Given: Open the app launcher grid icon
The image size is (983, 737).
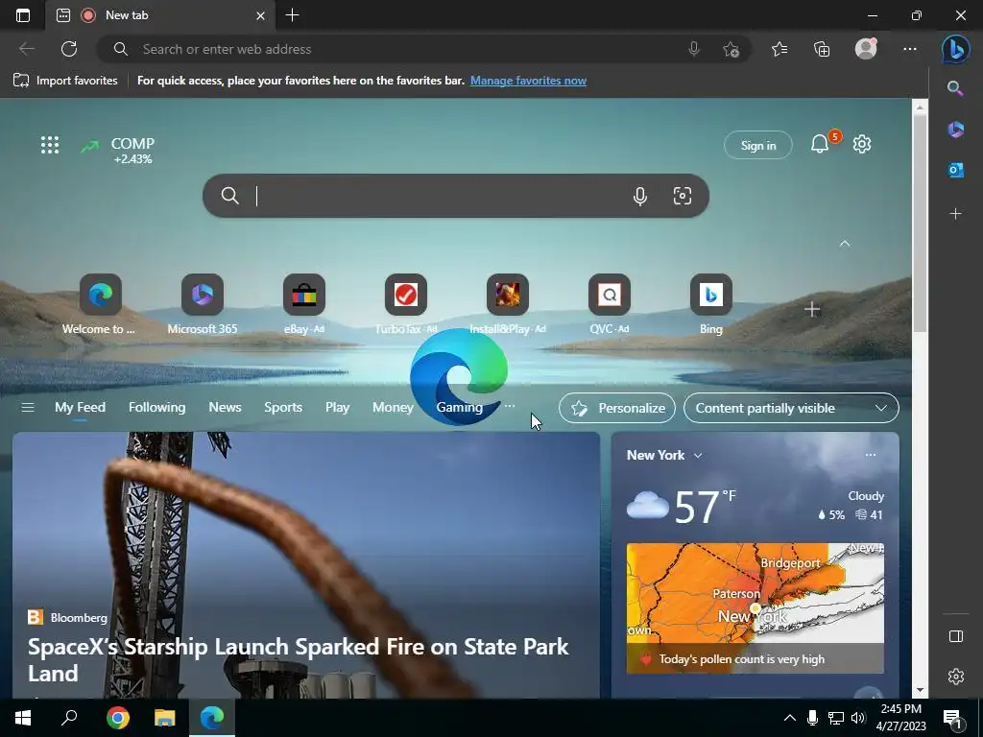Looking at the screenshot, I should (50, 146).
